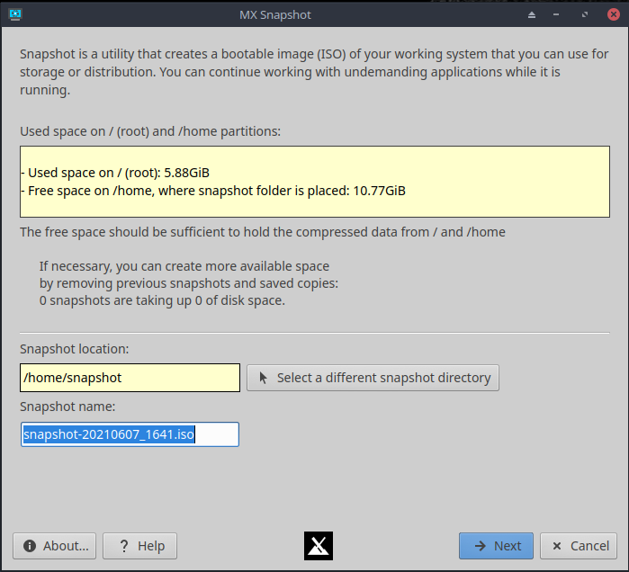
Task: Click the MX Snapshot title bar text
Action: click(x=275, y=14)
